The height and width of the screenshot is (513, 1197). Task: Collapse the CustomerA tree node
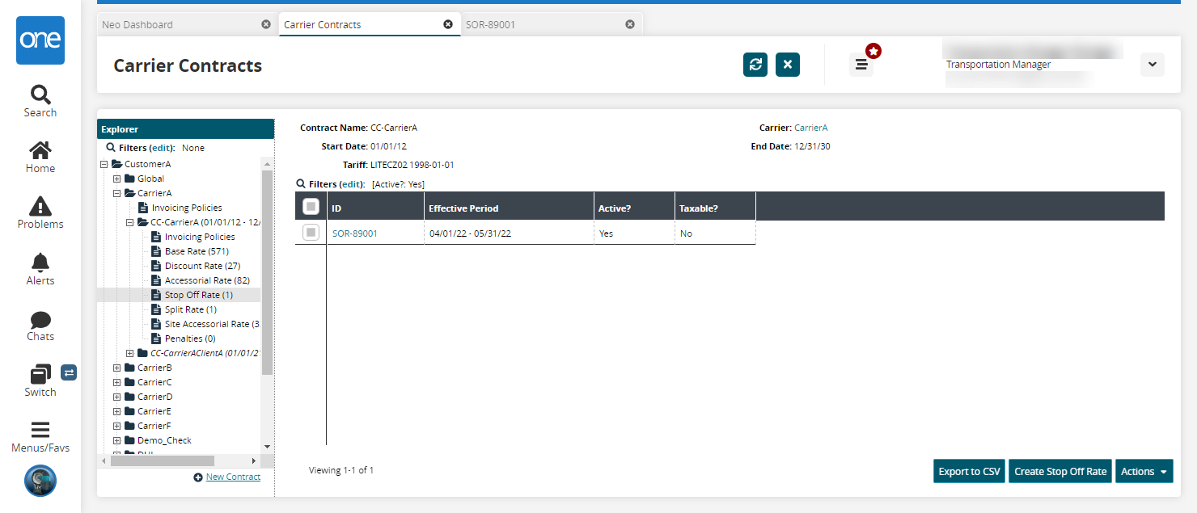coord(104,164)
